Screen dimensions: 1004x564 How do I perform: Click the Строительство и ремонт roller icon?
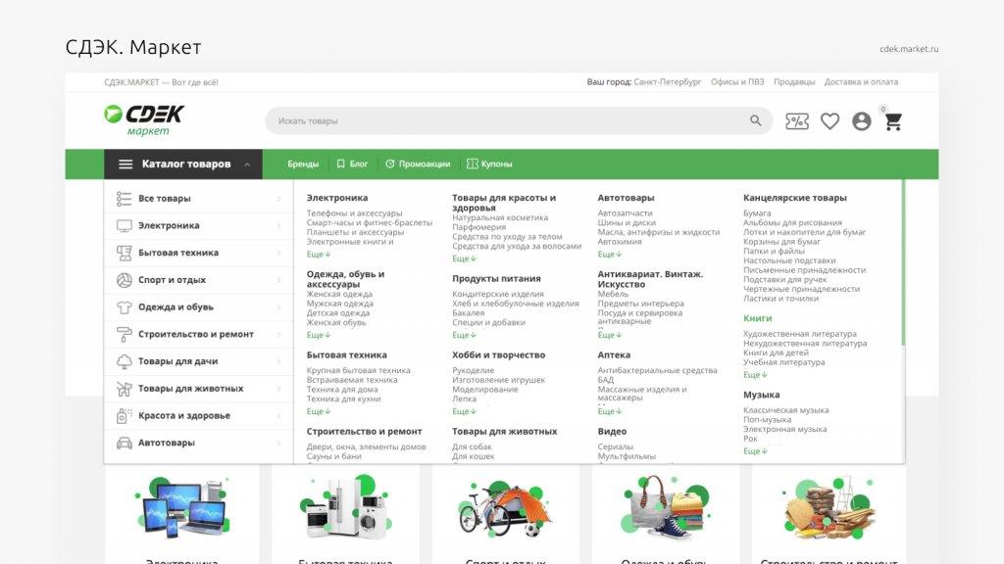tap(125, 335)
